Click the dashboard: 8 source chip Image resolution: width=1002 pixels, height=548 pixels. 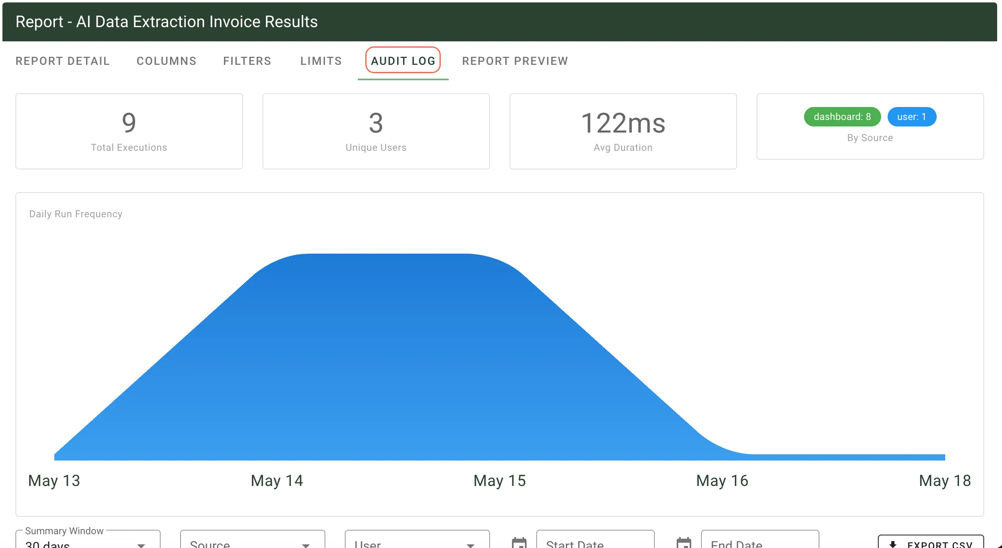tap(842, 117)
